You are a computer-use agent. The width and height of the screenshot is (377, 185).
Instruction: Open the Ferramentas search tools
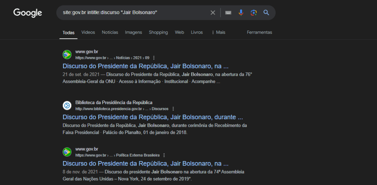coord(259,32)
